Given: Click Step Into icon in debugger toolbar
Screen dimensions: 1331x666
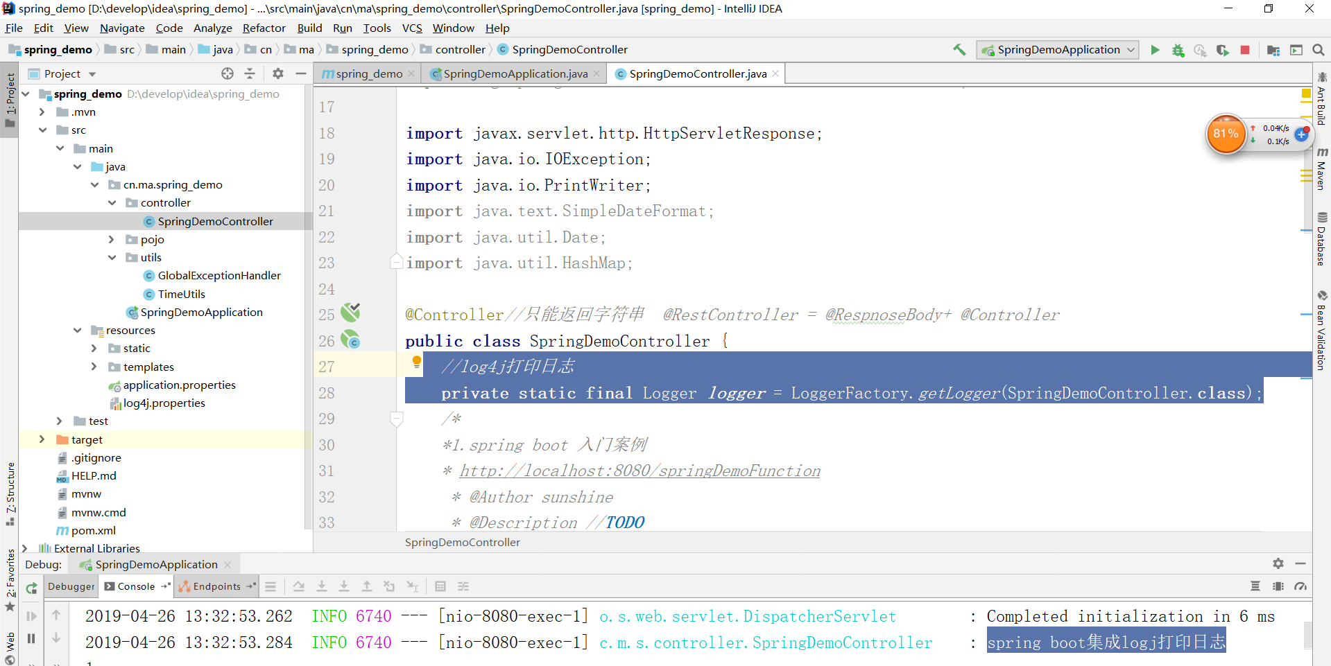Looking at the screenshot, I should (x=322, y=587).
